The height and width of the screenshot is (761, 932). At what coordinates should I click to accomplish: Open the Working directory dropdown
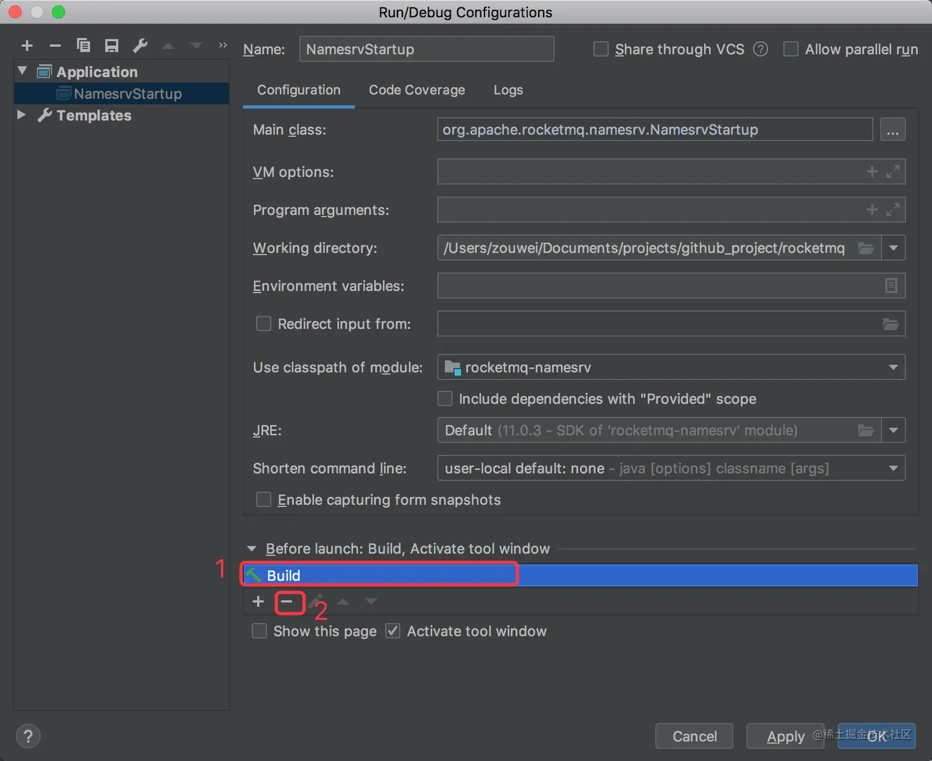coord(893,248)
